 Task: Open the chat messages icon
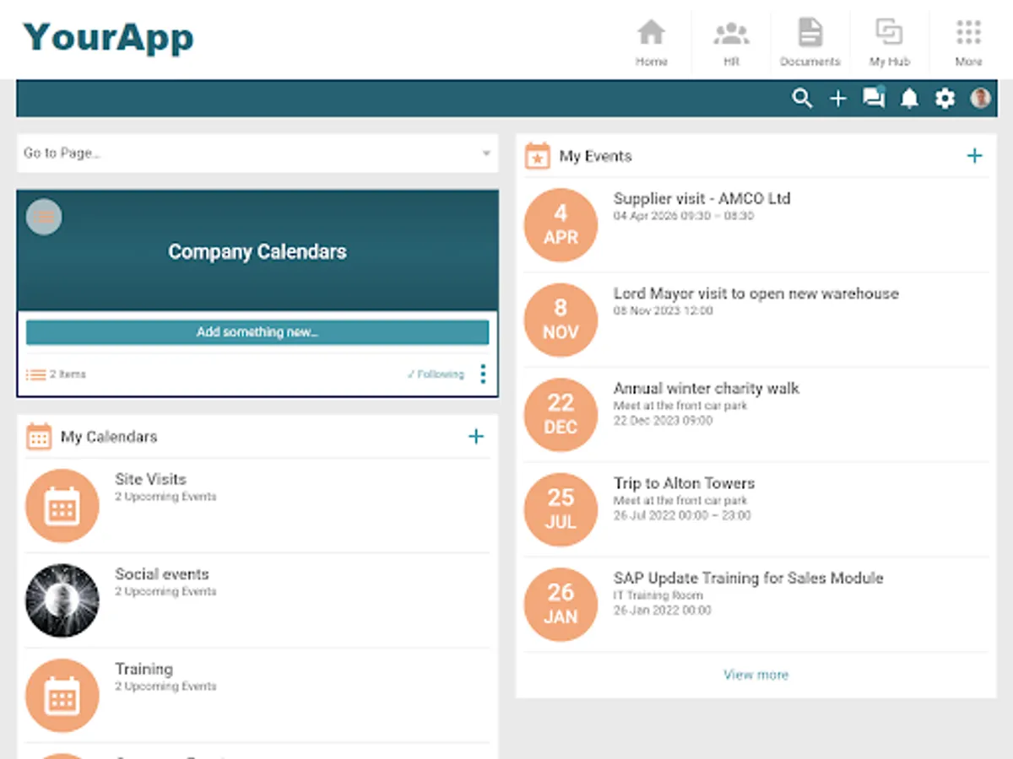click(x=874, y=98)
